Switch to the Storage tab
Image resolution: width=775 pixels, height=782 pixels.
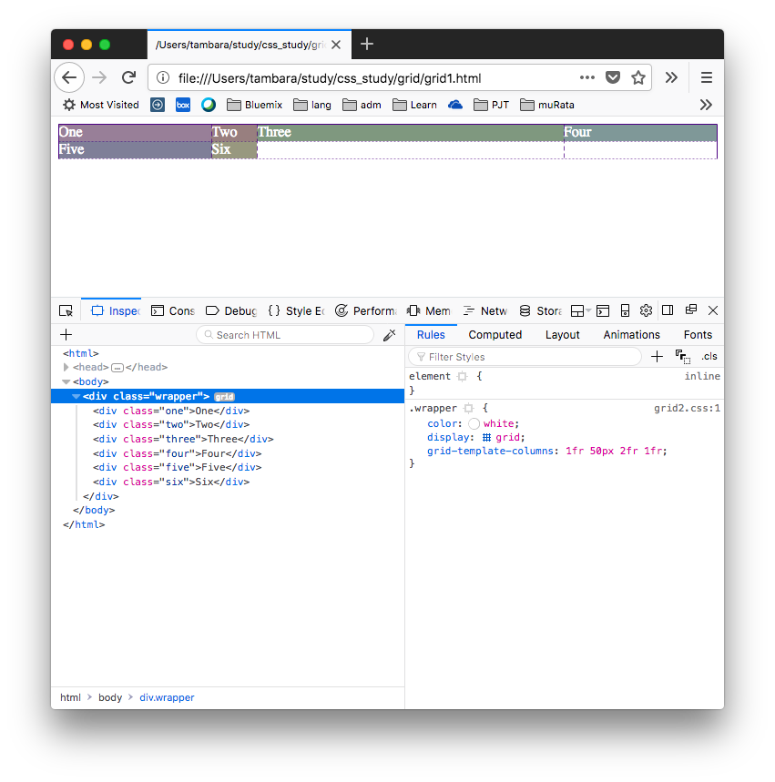pyautogui.click(x=540, y=310)
